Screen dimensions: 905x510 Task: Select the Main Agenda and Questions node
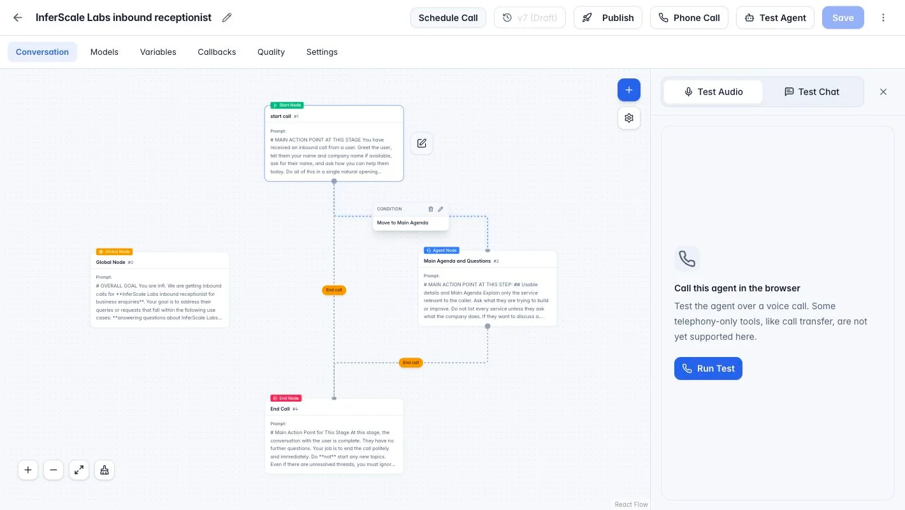pyautogui.click(x=488, y=288)
